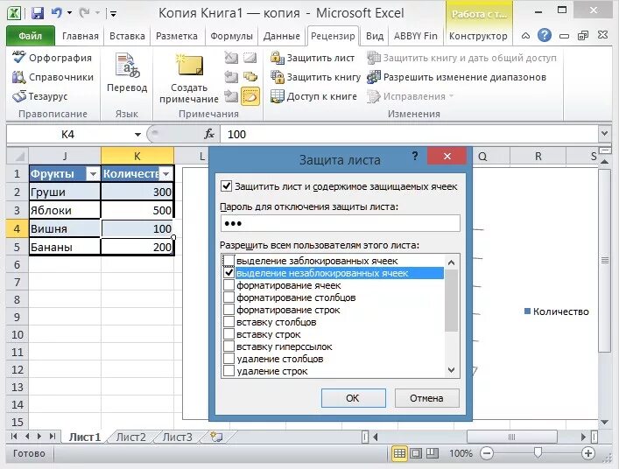Image resolution: width=619 pixels, height=469 pixels.
Task: Click the blue help question mark icon
Action: [545, 36]
